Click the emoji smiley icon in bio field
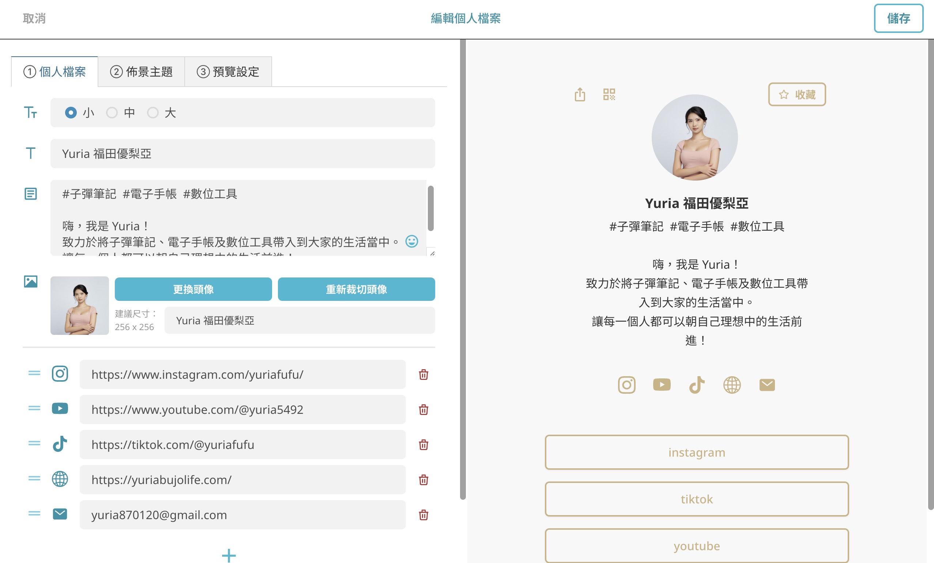The height and width of the screenshot is (563, 934). tap(412, 241)
